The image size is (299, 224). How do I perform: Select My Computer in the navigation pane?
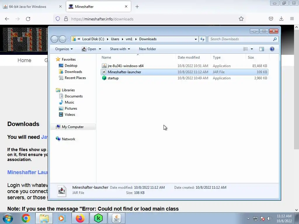(73, 127)
